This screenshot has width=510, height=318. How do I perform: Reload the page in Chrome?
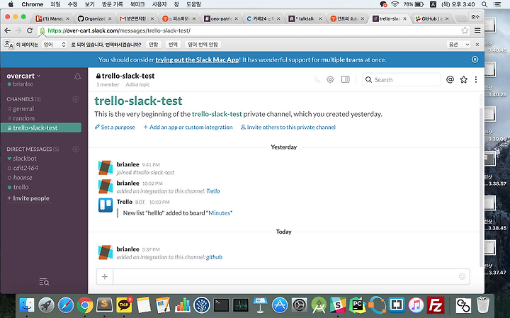coord(30,30)
